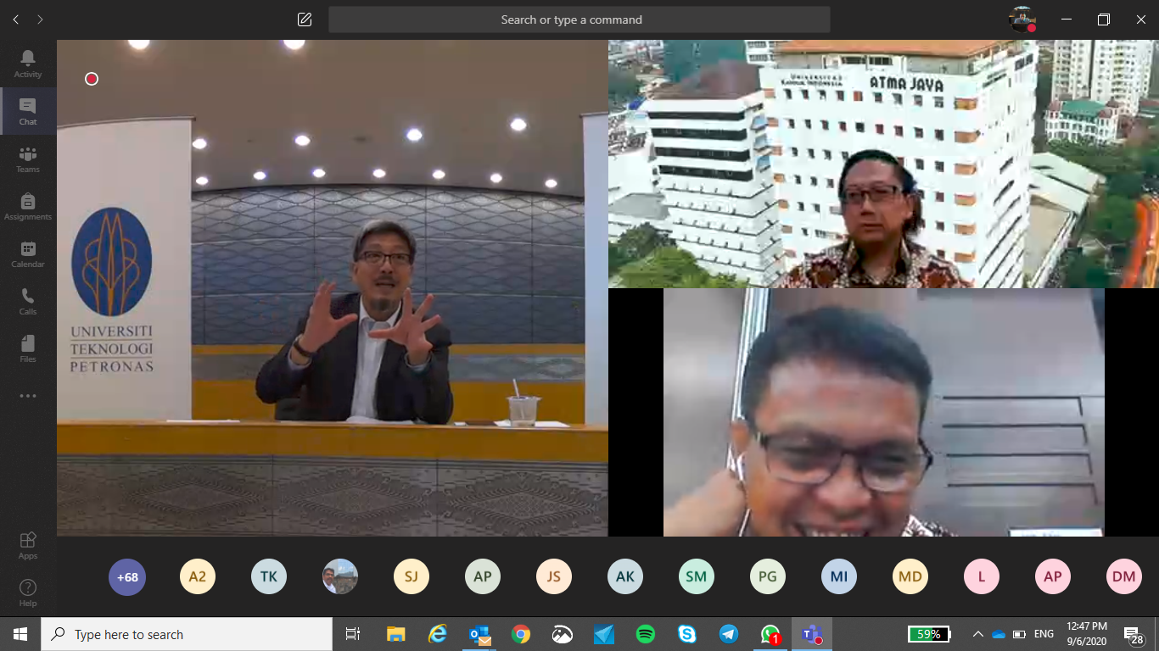Screen dimensions: 1159x651
Task: Click the photo participant thumbnail
Action: tap(340, 576)
